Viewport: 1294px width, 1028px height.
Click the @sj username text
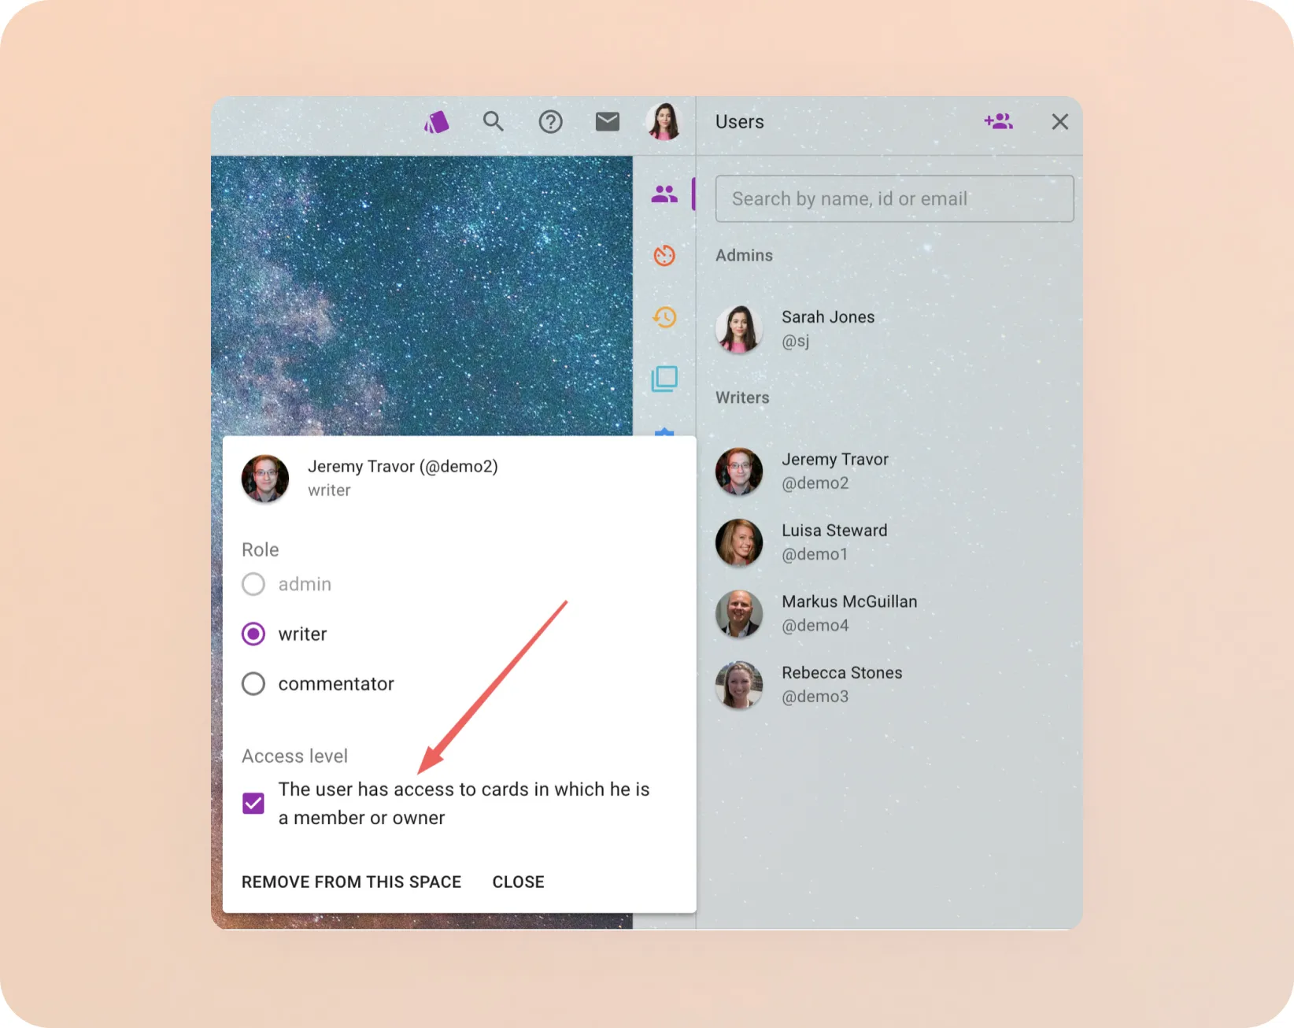tap(796, 341)
